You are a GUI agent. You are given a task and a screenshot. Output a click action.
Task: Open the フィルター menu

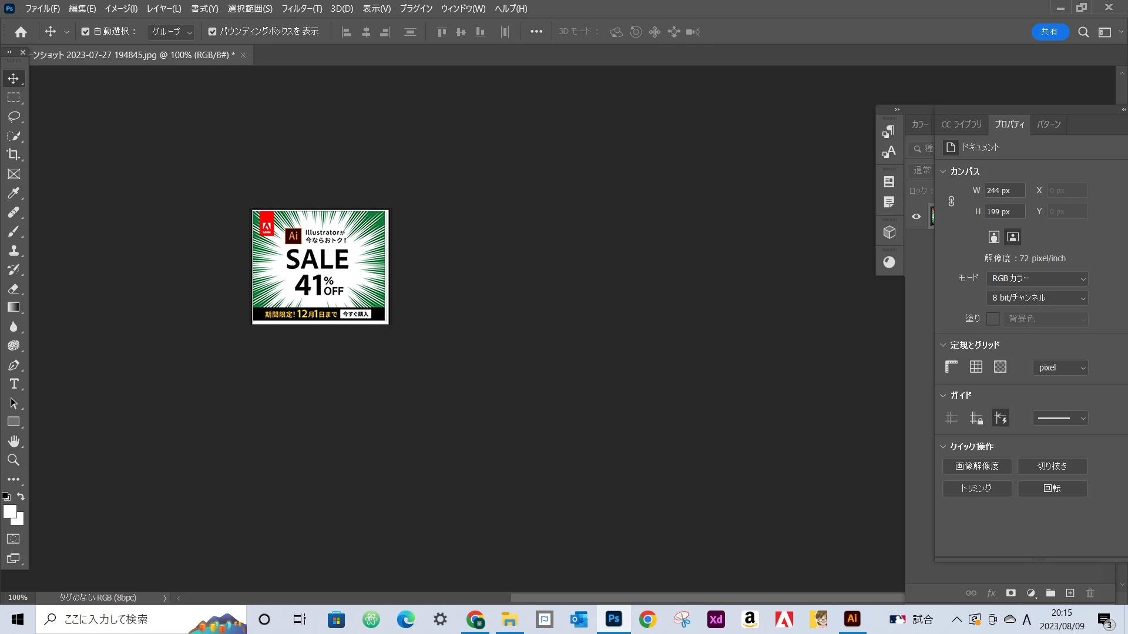(301, 9)
